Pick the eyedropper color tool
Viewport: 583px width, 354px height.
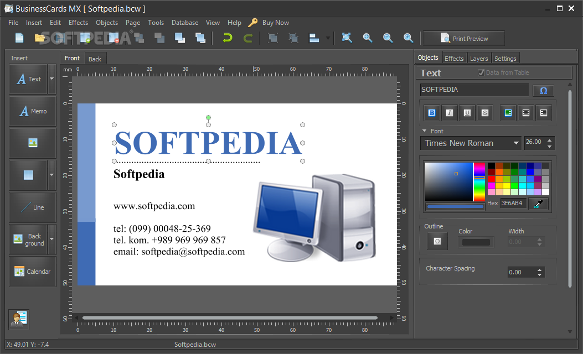(x=538, y=204)
